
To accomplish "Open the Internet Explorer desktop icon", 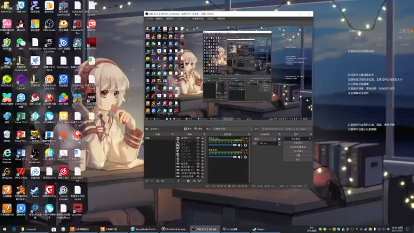I will click(x=7, y=156).
